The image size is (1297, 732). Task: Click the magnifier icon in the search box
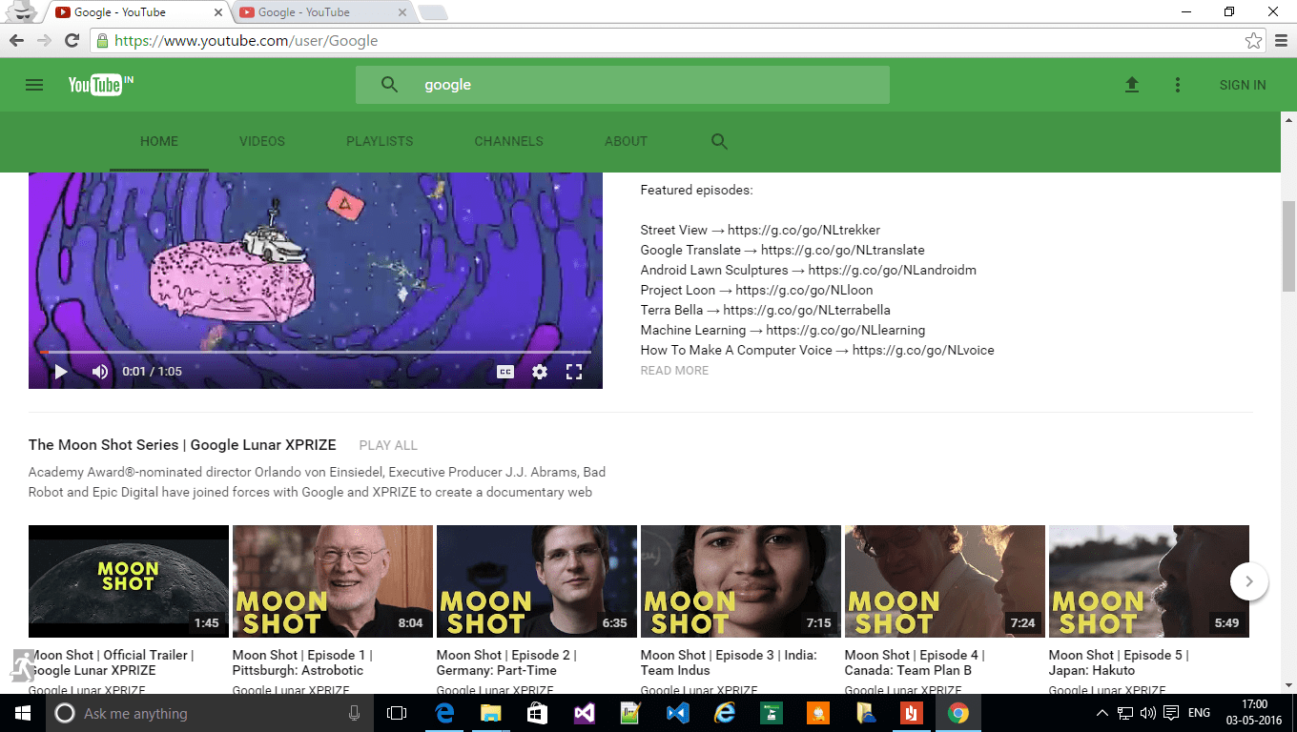point(389,85)
